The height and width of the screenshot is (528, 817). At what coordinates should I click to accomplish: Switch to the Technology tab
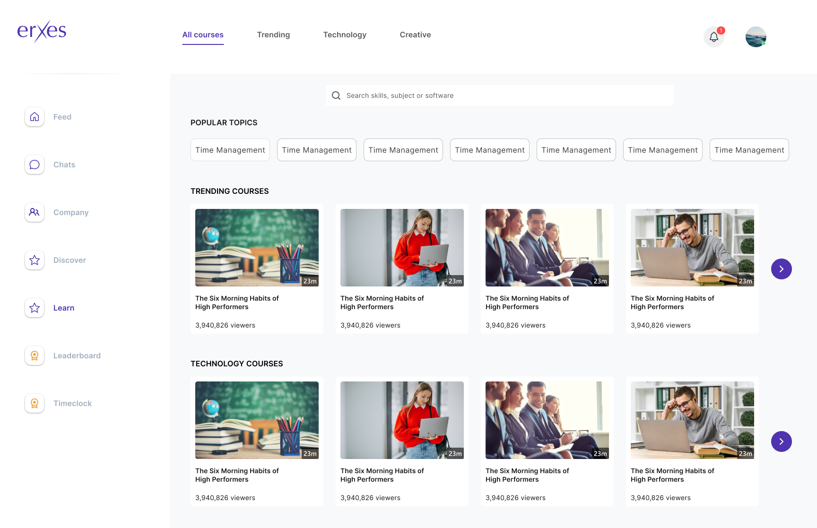coord(345,35)
